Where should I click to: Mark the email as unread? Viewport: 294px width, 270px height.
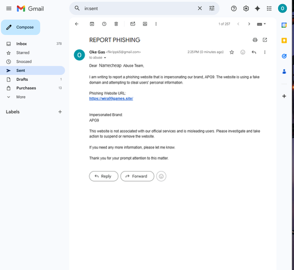133,24
